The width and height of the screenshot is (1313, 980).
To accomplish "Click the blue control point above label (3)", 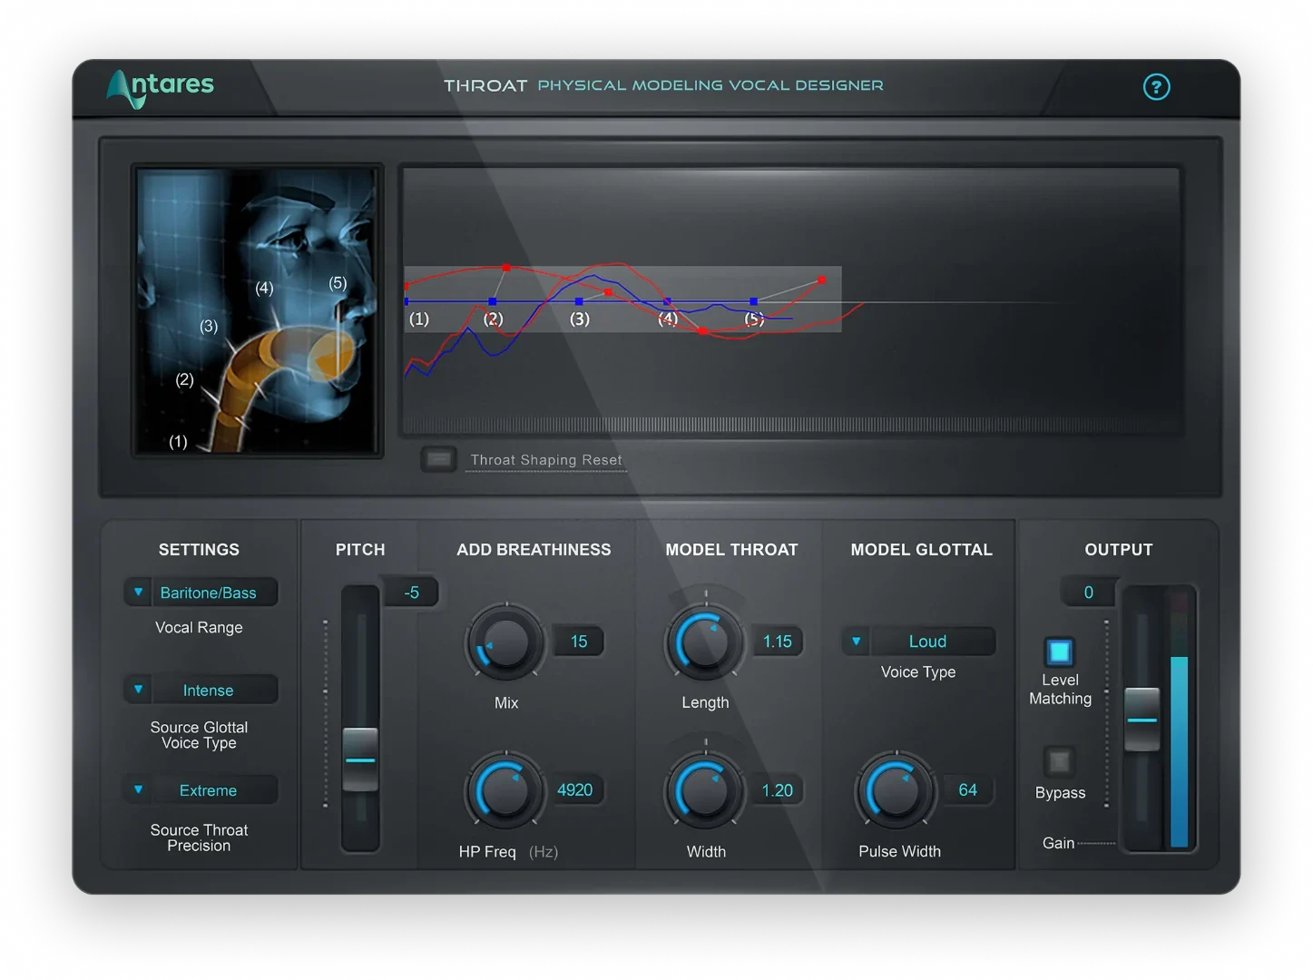I will tap(579, 301).
